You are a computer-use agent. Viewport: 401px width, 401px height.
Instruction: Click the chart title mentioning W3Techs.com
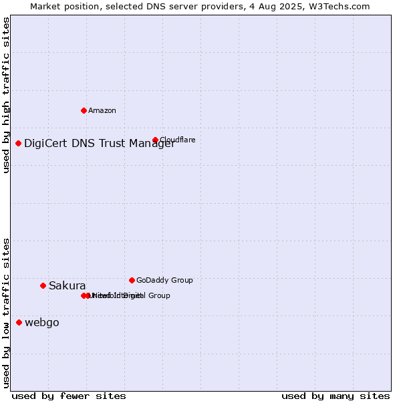coord(200,7)
